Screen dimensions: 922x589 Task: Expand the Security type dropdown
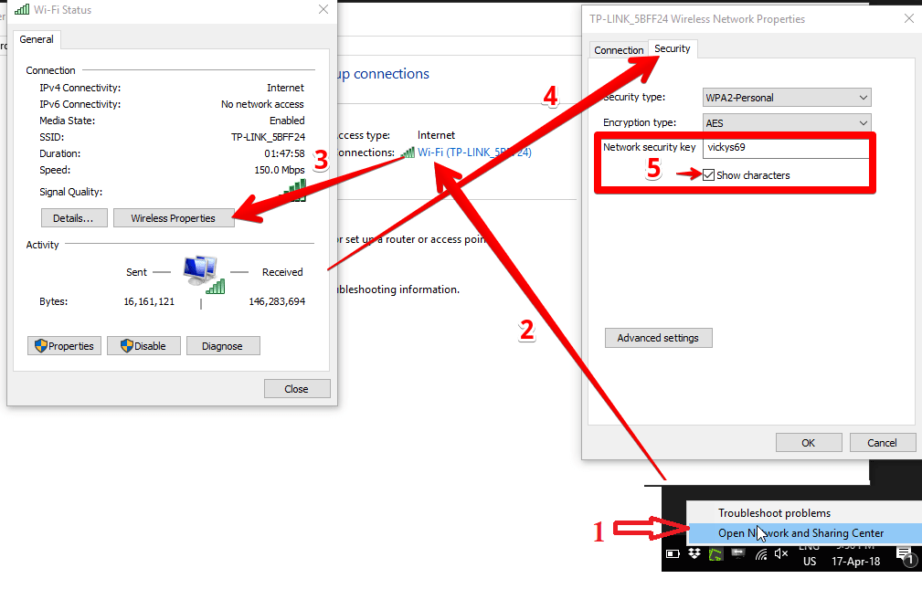tap(786, 98)
